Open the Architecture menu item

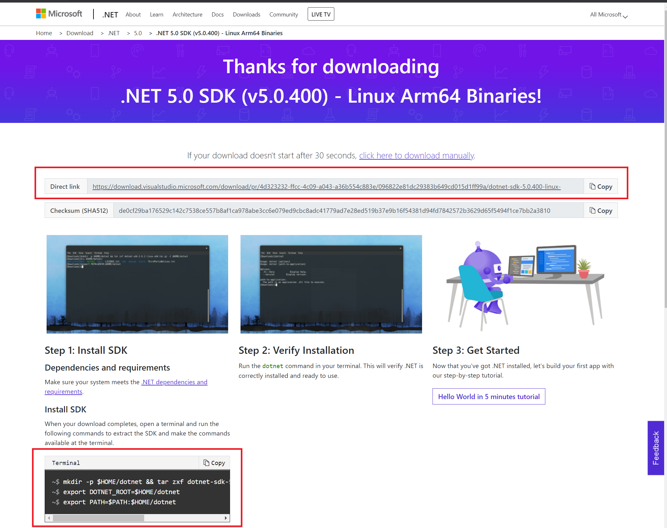tap(187, 15)
